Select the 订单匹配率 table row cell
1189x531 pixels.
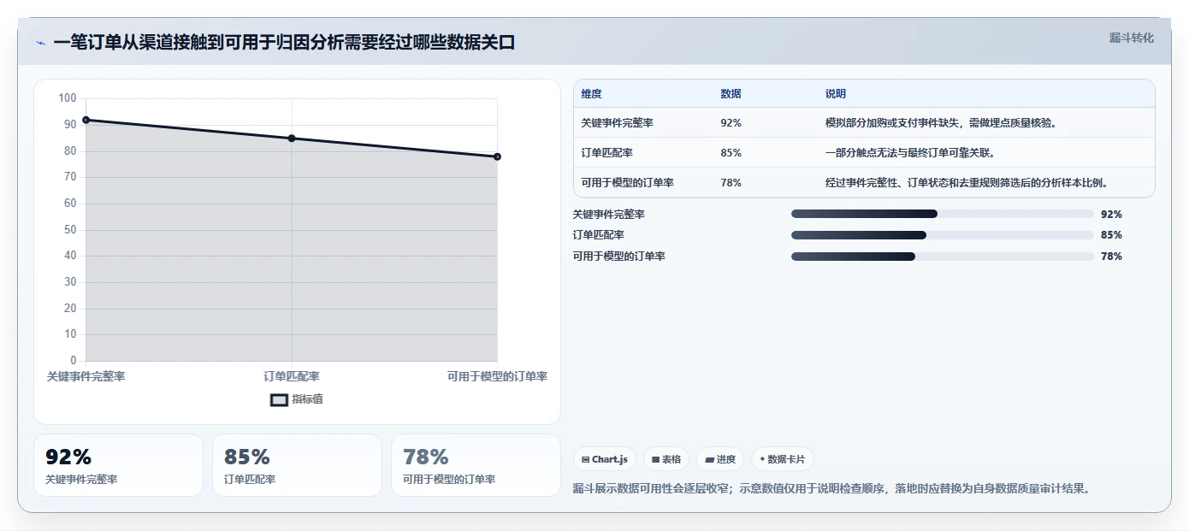[x=606, y=153]
